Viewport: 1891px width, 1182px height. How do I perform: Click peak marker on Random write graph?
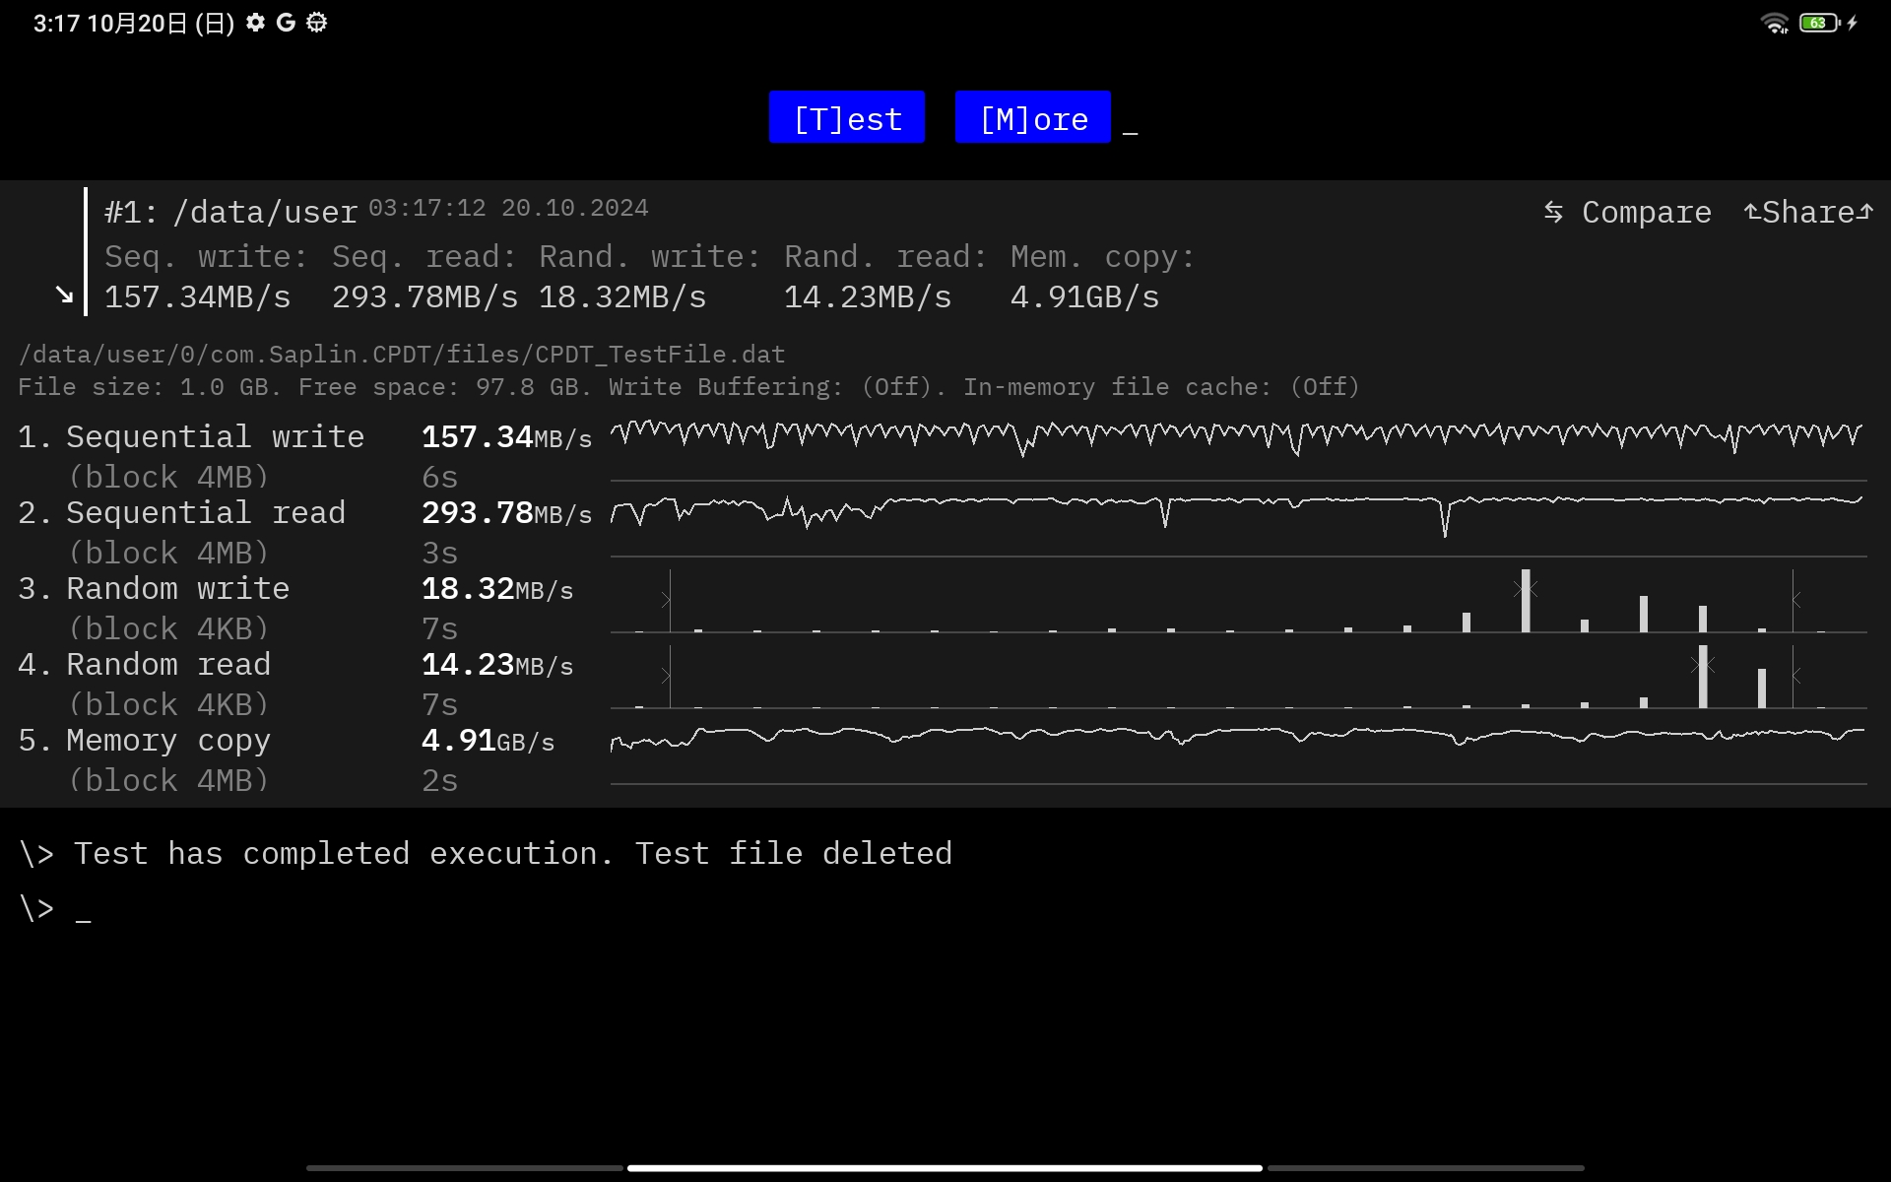click(x=1525, y=589)
